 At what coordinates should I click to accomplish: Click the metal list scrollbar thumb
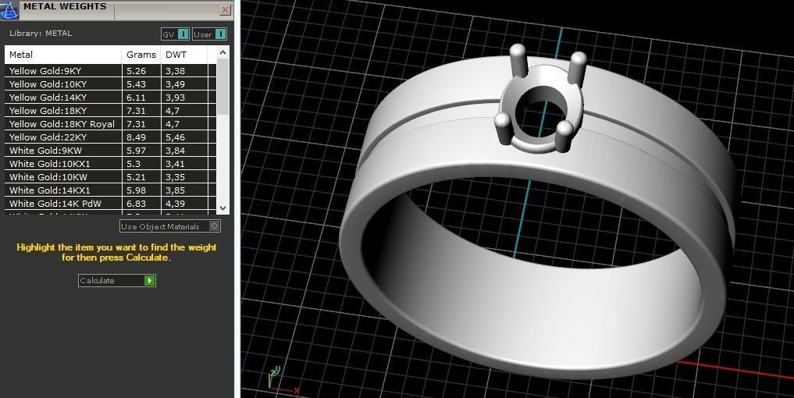(x=223, y=86)
